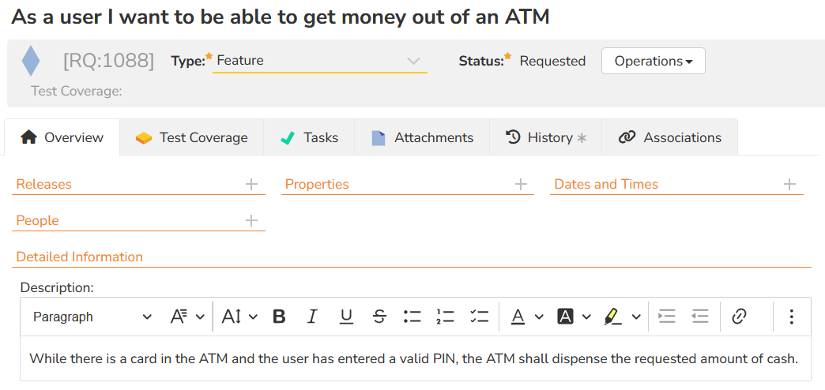Toggle bold formatting in description editor
Viewport: 825px width, 390px height.
pyautogui.click(x=279, y=317)
